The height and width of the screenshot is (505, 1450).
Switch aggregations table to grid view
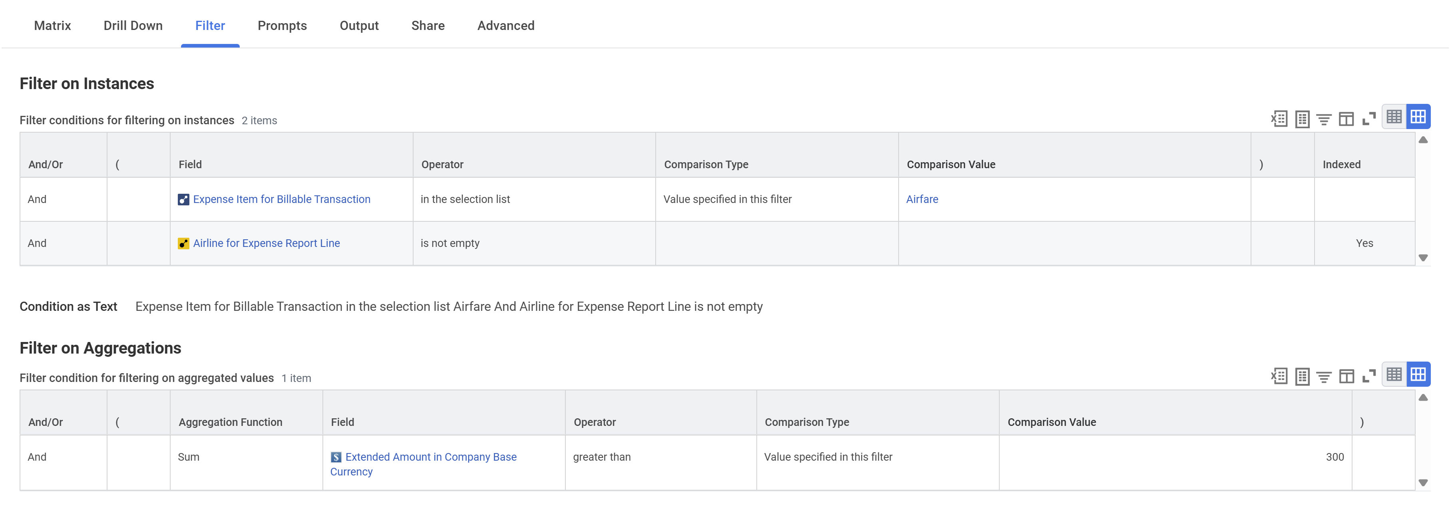pyautogui.click(x=1418, y=374)
